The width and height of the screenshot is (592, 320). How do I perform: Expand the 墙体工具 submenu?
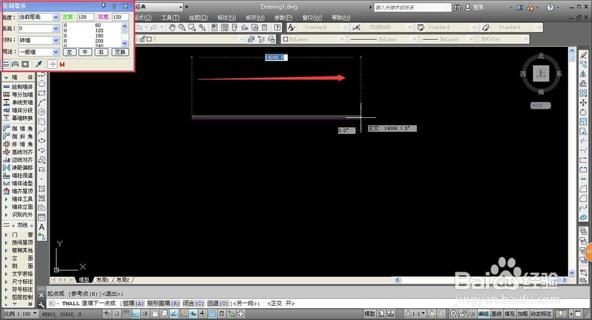click(18, 199)
